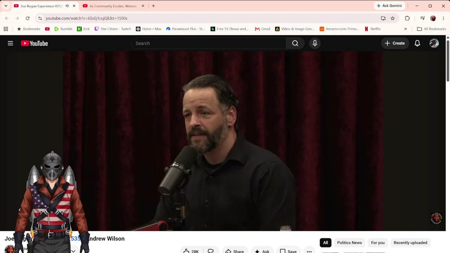Save the video to a playlist
This screenshot has width=450, height=253.
pos(288,251)
